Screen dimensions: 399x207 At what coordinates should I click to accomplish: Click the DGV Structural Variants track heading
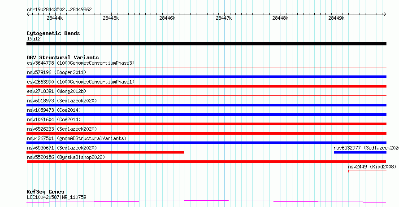pos(63,57)
